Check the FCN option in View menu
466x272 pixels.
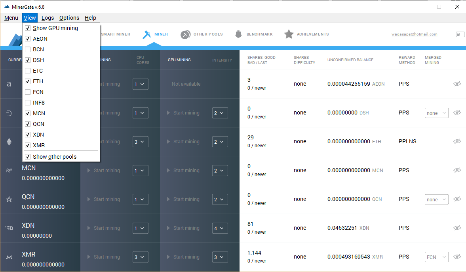pos(28,92)
